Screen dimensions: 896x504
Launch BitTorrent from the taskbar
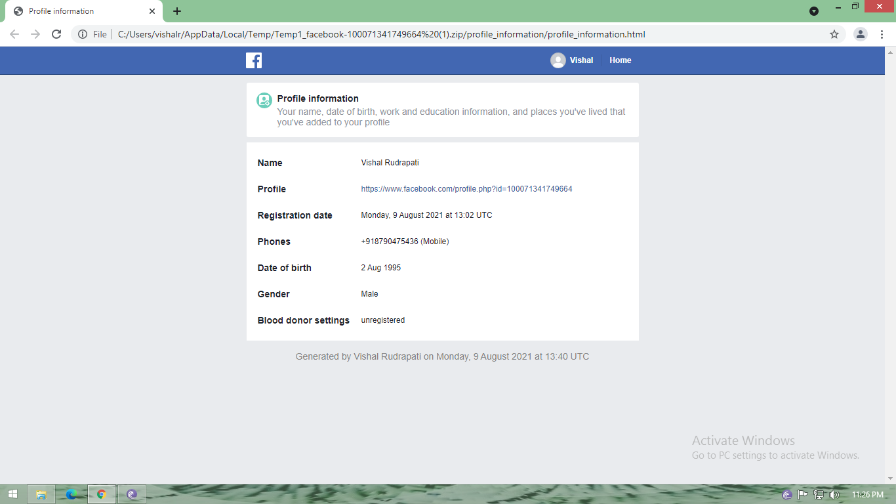point(132,494)
